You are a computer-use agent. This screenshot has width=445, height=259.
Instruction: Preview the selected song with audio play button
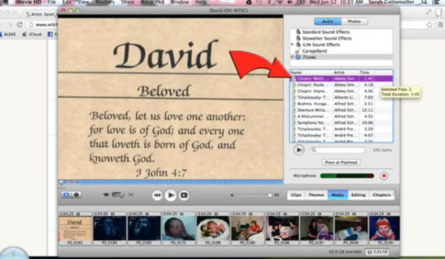click(298, 150)
